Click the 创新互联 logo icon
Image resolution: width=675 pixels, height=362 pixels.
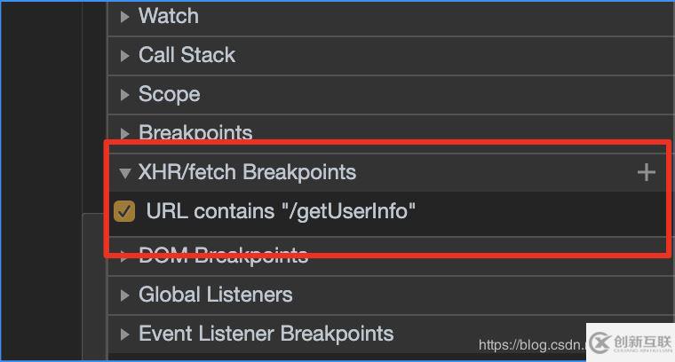click(x=600, y=342)
